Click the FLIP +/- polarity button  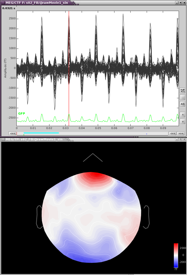click(183, 90)
